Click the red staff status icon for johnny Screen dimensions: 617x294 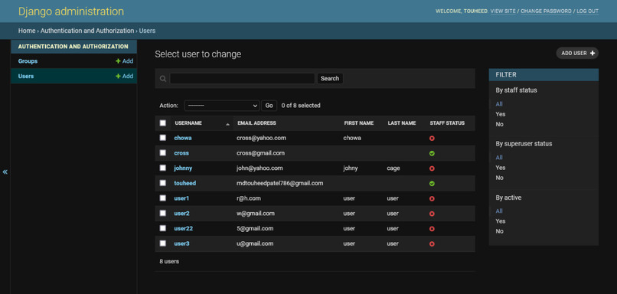tap(432, 168)
